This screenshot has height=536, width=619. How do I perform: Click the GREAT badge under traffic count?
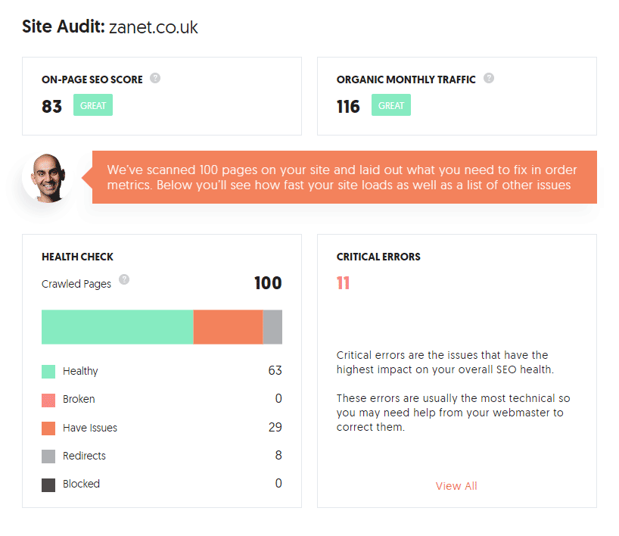tap(390, 104)
